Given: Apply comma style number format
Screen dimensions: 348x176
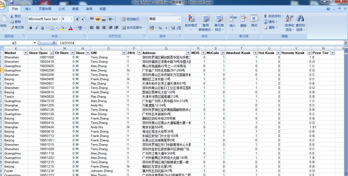Looking at the screenshot, I should [x=166, y=28].
